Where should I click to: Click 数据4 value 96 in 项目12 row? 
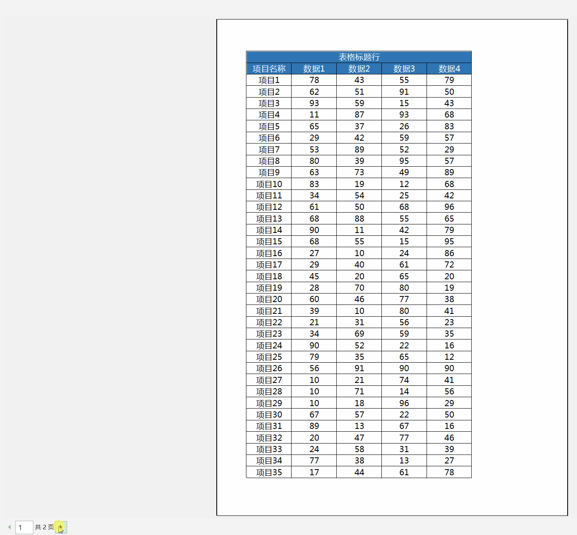(x=449, y=207)
